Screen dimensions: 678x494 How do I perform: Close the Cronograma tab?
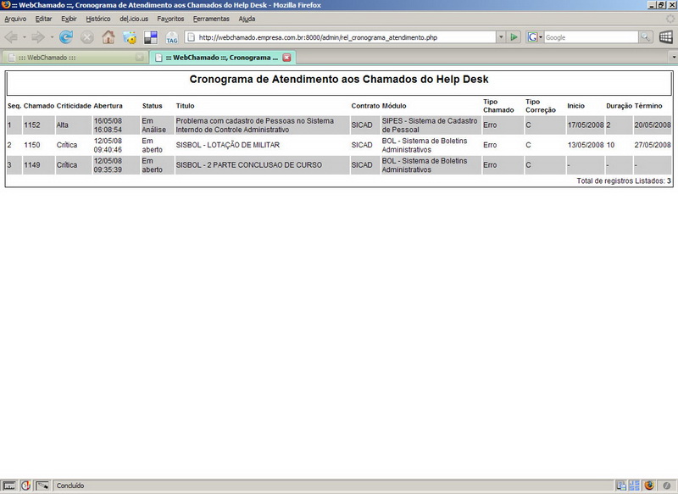286,58
